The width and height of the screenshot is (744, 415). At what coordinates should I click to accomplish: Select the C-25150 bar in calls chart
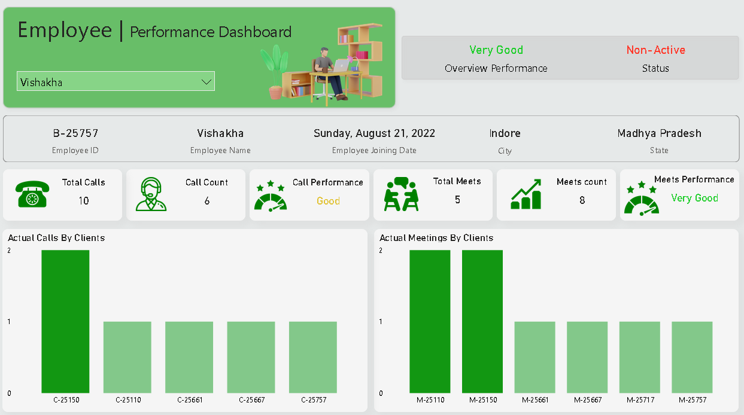pyautogui.click(x=65, y=321)
